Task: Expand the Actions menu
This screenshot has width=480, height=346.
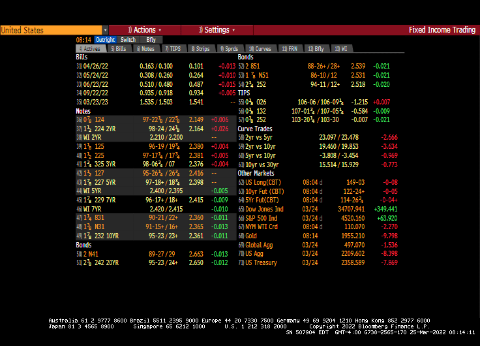Action: pyautogui.click(x=145, y=30)
